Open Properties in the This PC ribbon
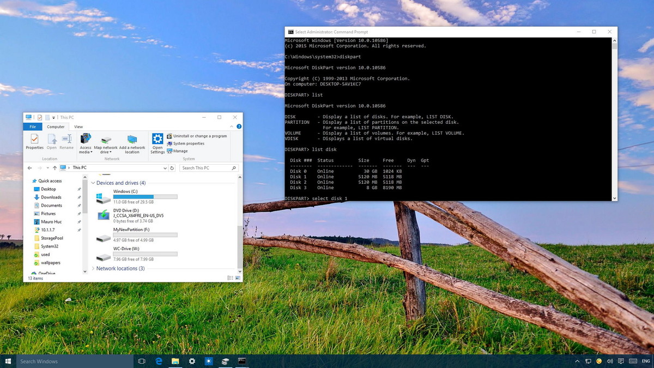Screen dimensions: 654x368 click(x=34, y=142)
